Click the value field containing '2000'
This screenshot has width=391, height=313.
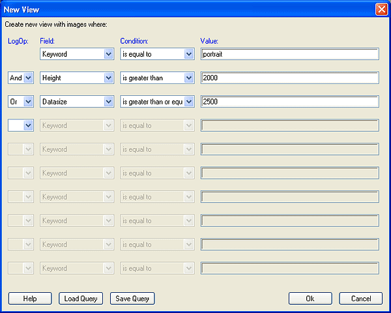(x=290, y=78)
